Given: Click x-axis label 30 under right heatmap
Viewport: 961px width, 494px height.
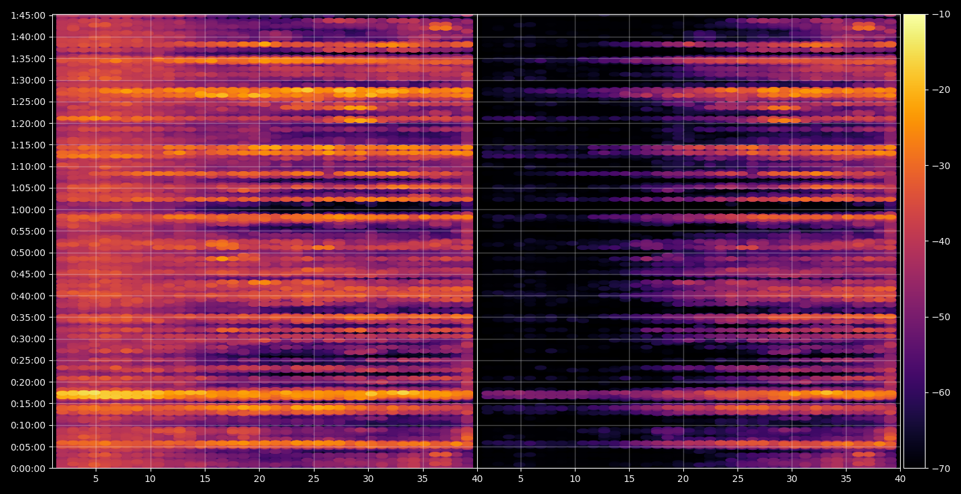Looking at the screenshot, I should pyautogui.click(x=792, y=479).
